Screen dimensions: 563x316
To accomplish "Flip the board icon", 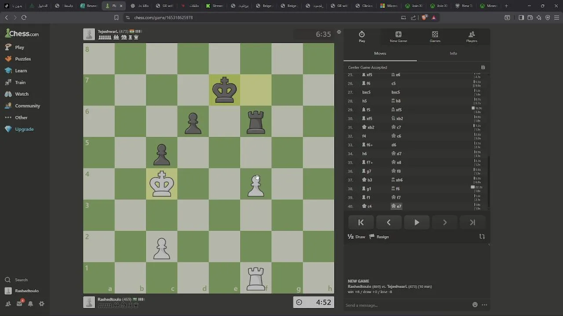I will (x=482, y=237).
